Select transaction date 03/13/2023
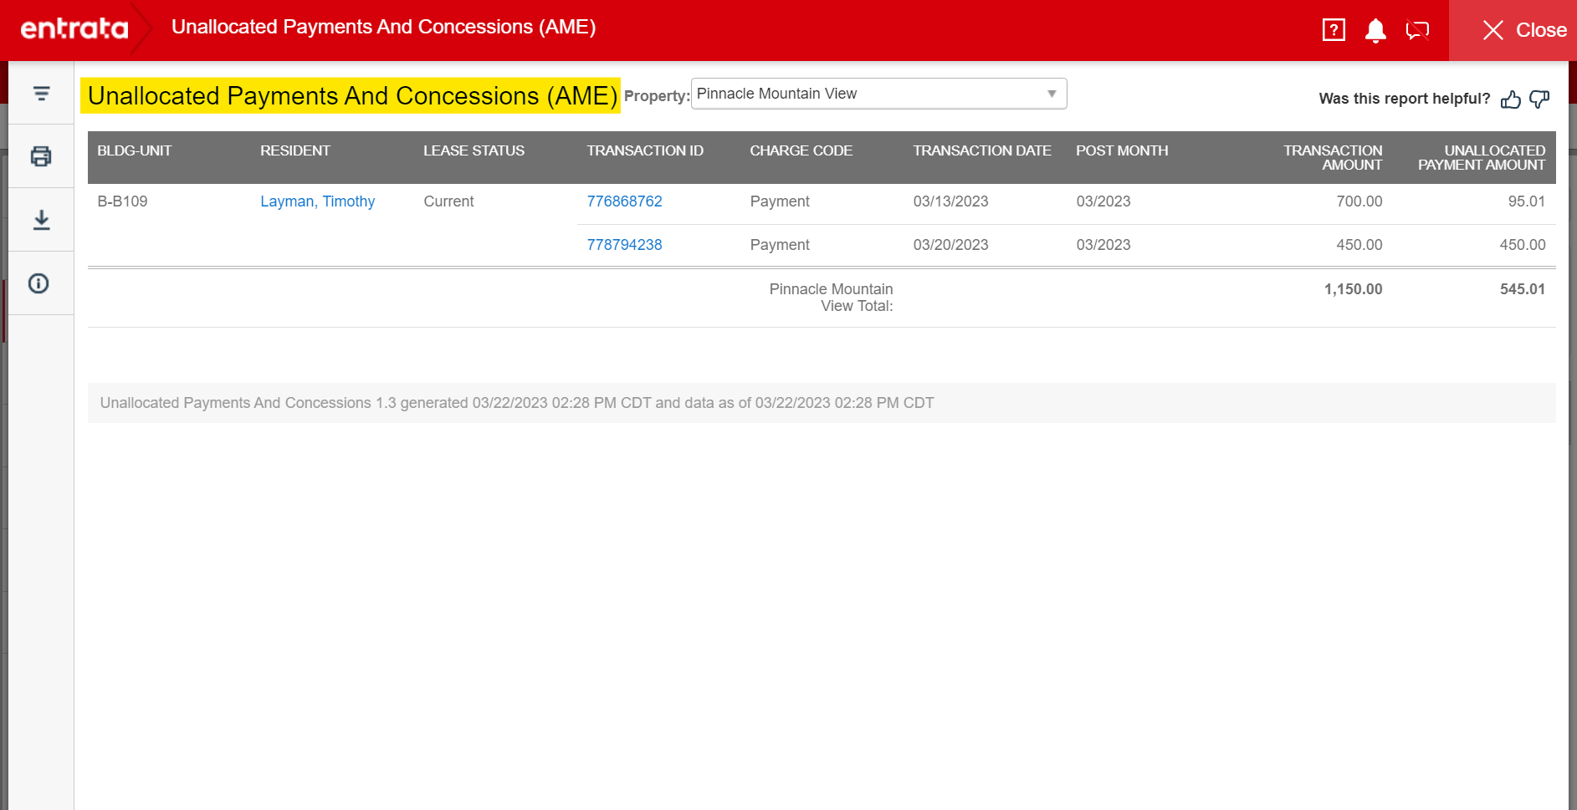This screenshot has width=1577, height=810. point(950,201)
